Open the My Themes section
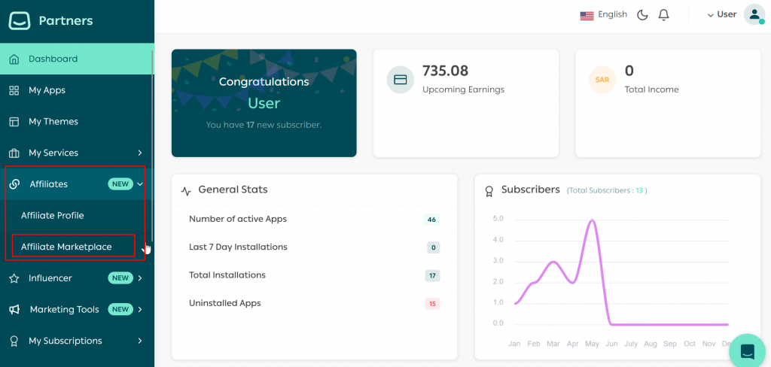This screenshot has width=771, height=367. [x=53, y=122]
